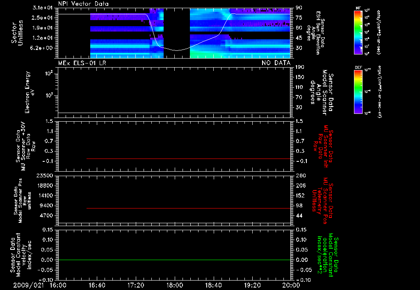Click the 18:40 time axis label
420x290 pixels.
(213, 285)
